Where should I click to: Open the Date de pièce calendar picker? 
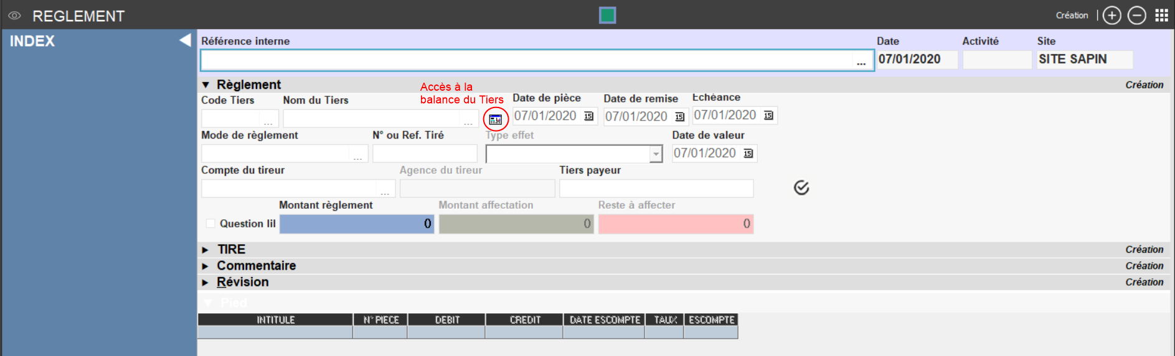point(588,116)
